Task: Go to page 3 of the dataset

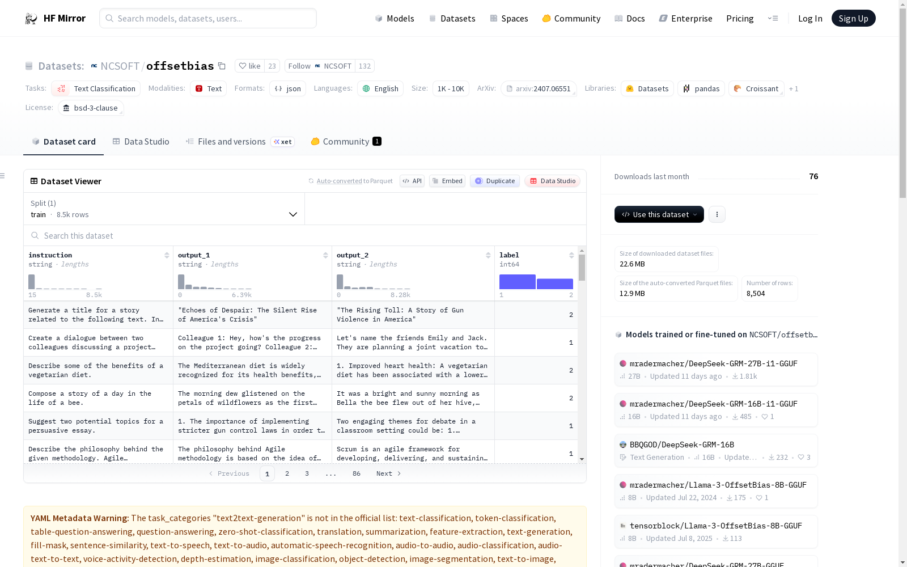Action: click(307, 473)
